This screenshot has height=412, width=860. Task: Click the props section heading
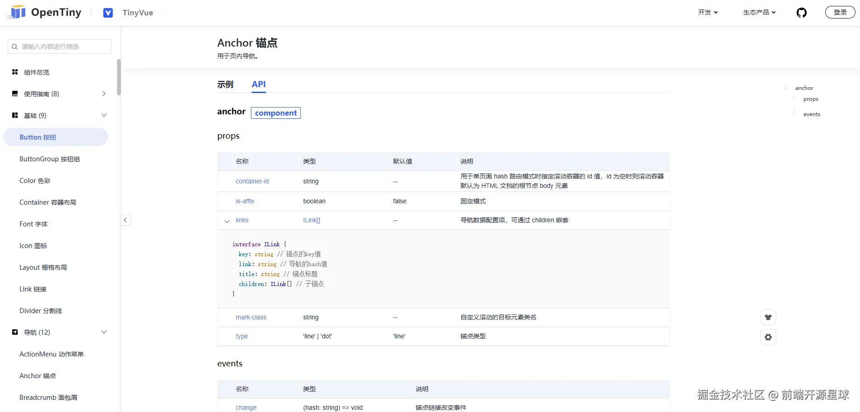228,136
